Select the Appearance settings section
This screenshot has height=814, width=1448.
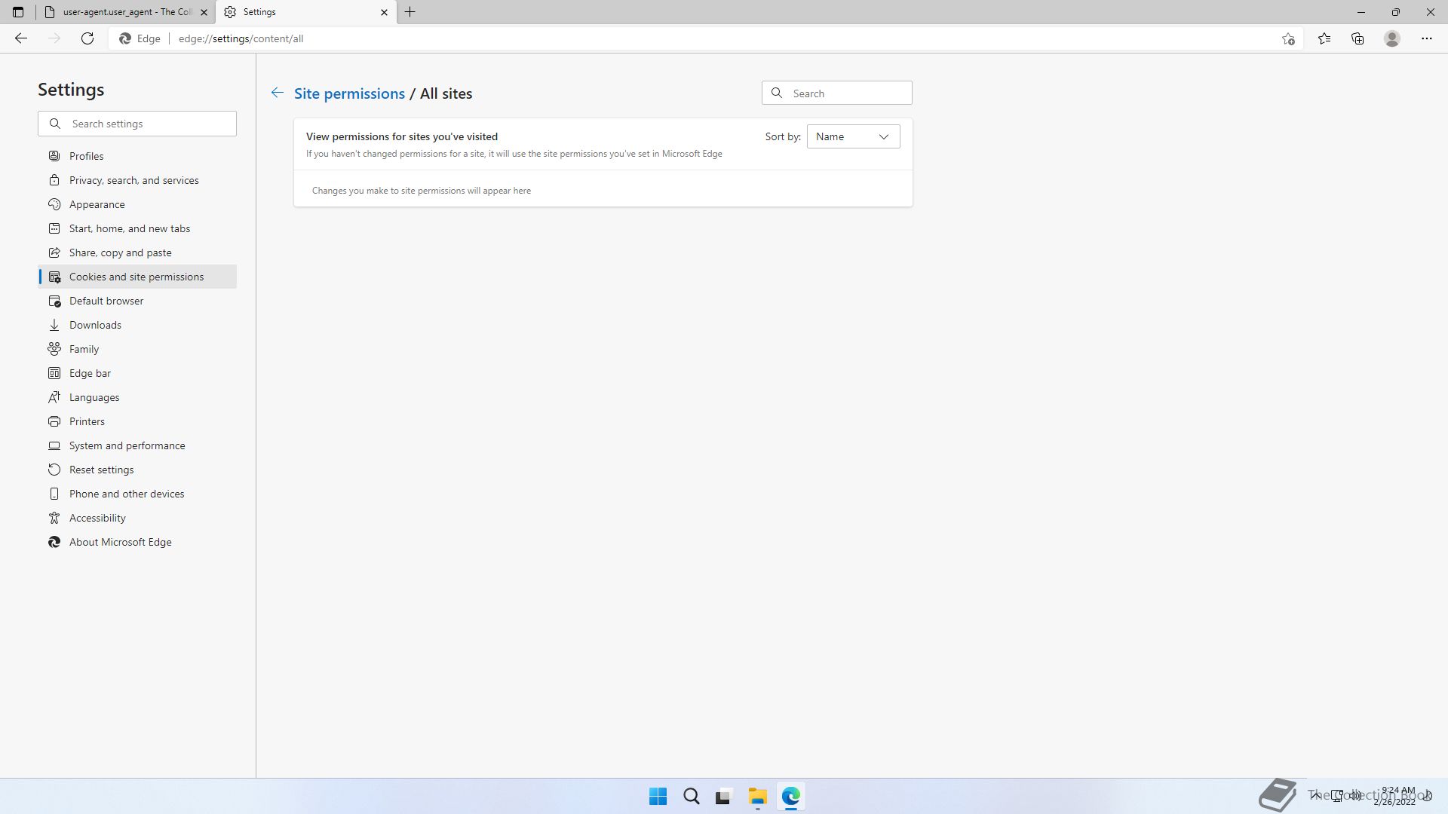[97, 204]
